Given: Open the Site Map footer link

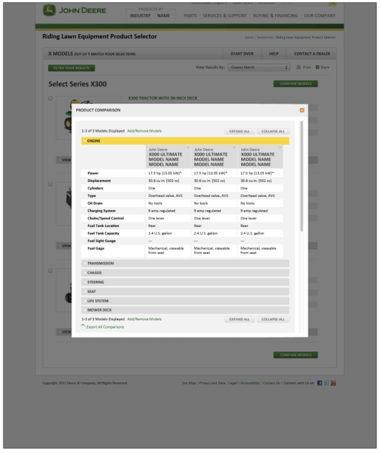Looking at the screenshot, I should tap(189, 383).
